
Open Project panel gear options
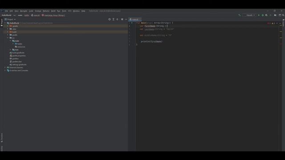click(x=122, y=19)
